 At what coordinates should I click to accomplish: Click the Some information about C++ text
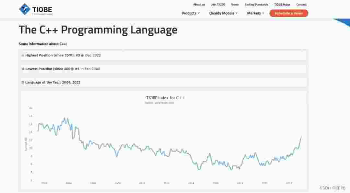point(43,44)
